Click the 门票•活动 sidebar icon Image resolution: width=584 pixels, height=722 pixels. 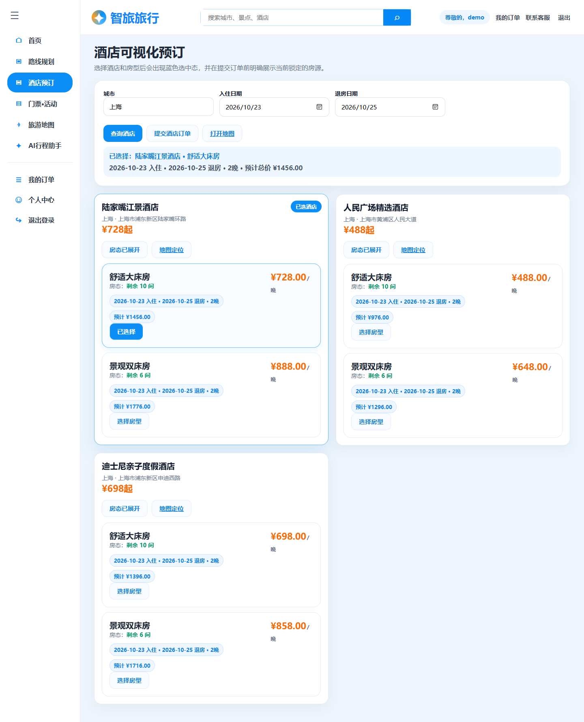pyautogui.click(x=19, y=103)
